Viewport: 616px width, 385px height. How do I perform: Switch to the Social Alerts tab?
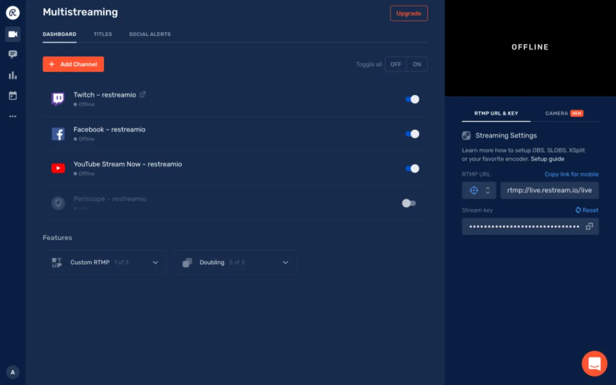click(x=150, y=34)
